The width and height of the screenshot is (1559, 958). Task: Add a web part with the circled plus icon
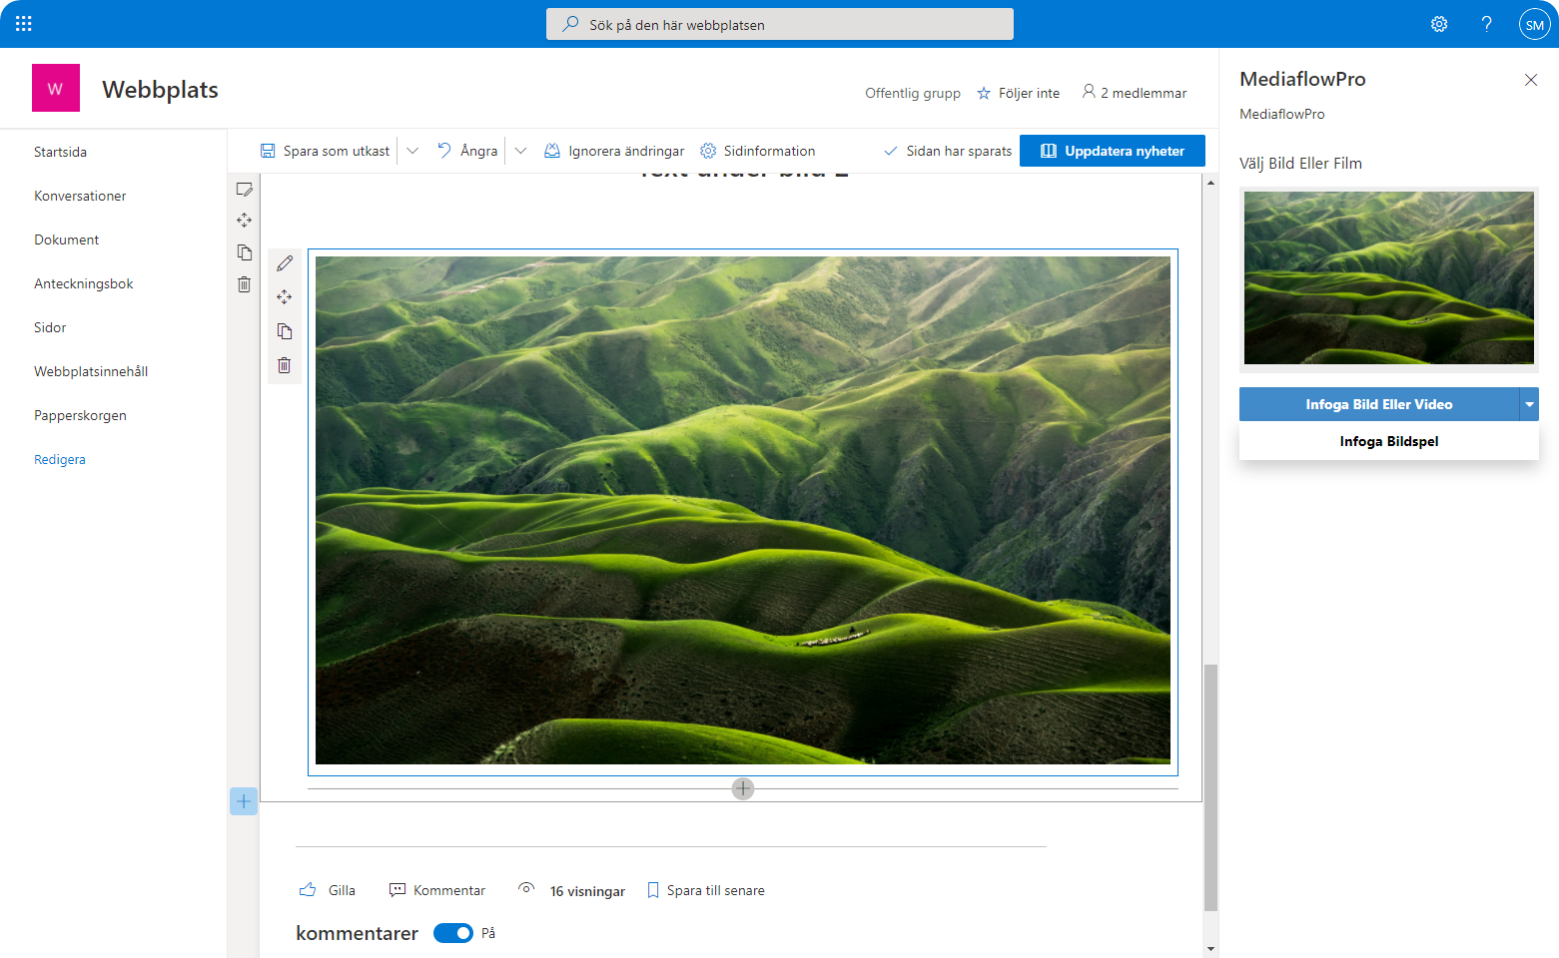743,788
